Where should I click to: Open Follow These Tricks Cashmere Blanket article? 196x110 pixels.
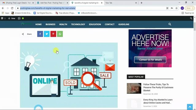pos(158,87)
